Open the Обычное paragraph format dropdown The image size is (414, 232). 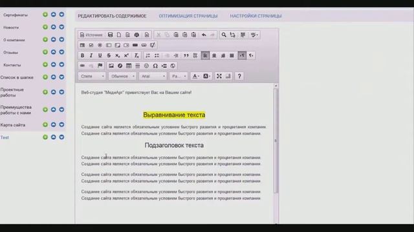[122, 76]
